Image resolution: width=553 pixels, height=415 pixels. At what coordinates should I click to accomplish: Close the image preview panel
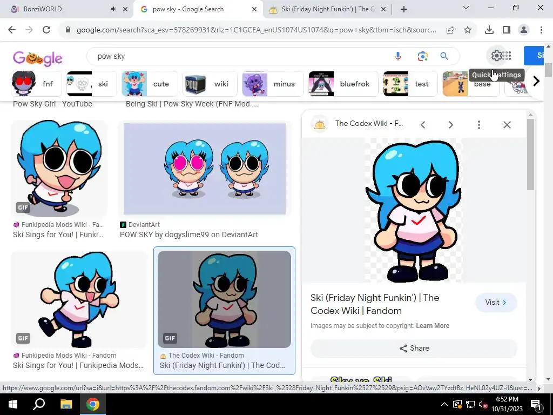point(507,125)
